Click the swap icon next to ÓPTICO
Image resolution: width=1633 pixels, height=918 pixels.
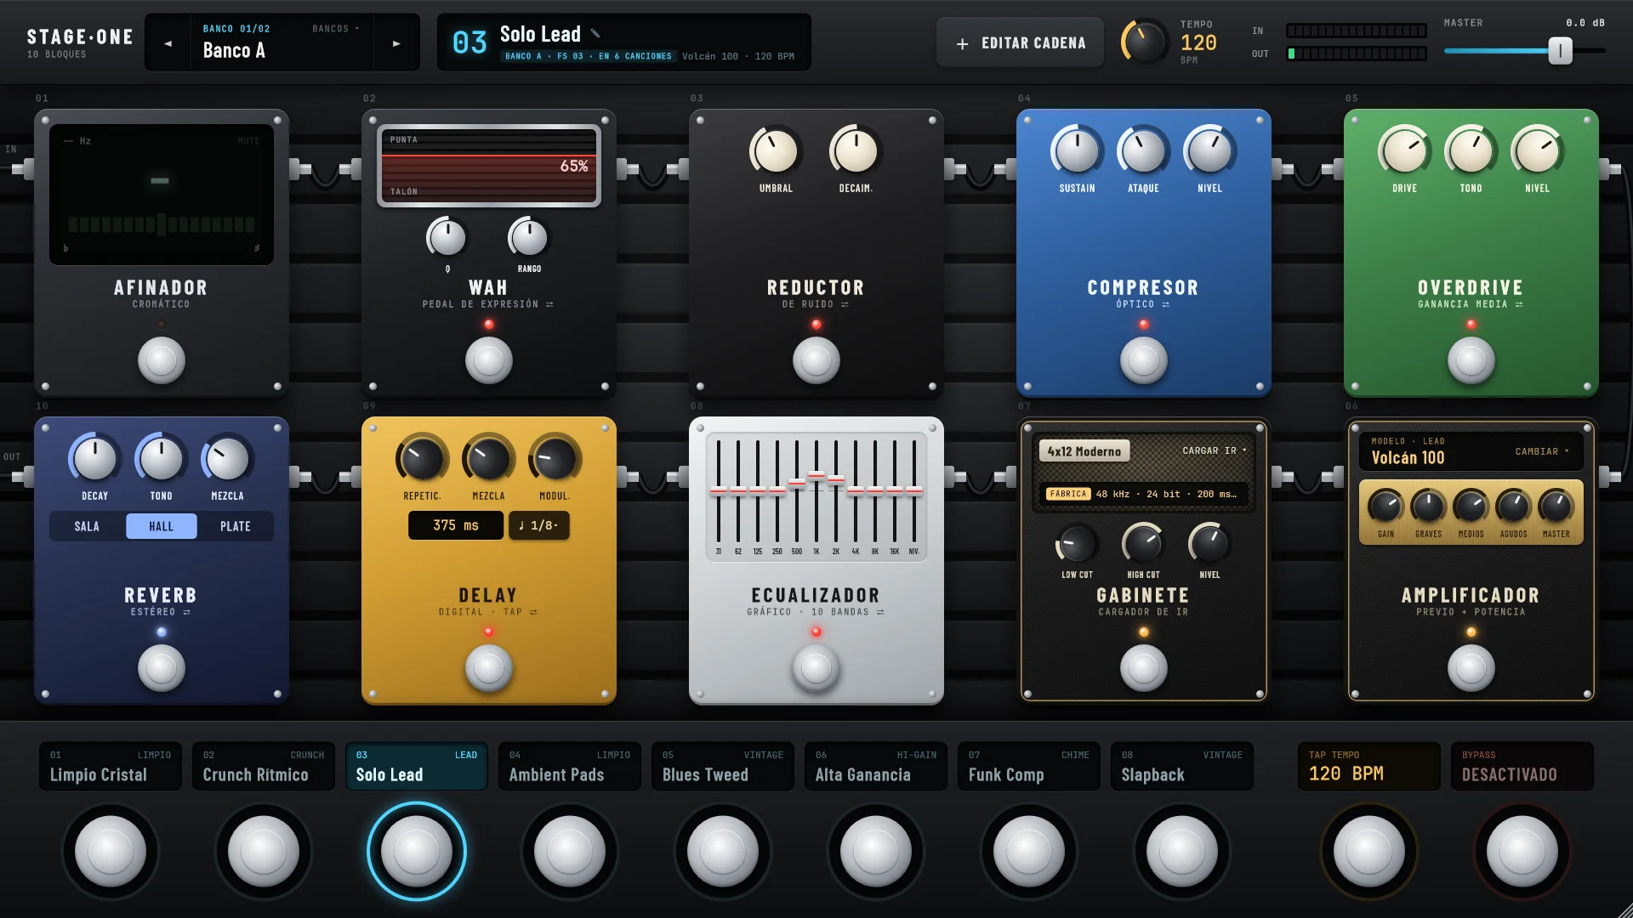tap(1166, 304)
